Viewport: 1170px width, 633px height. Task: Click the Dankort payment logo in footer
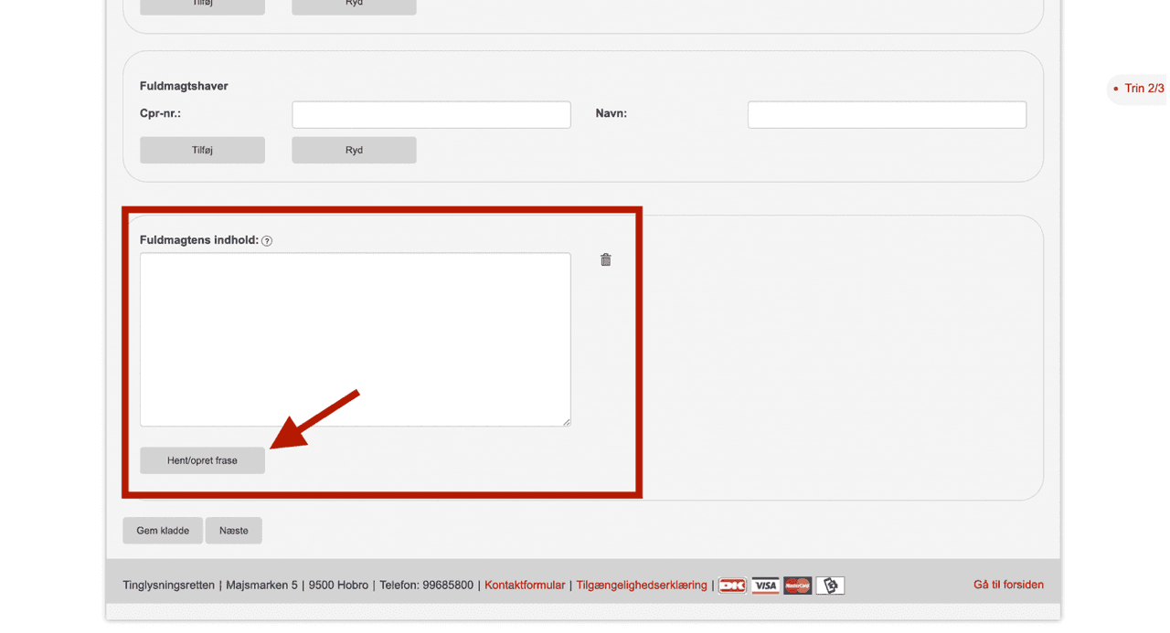[732, 586]
